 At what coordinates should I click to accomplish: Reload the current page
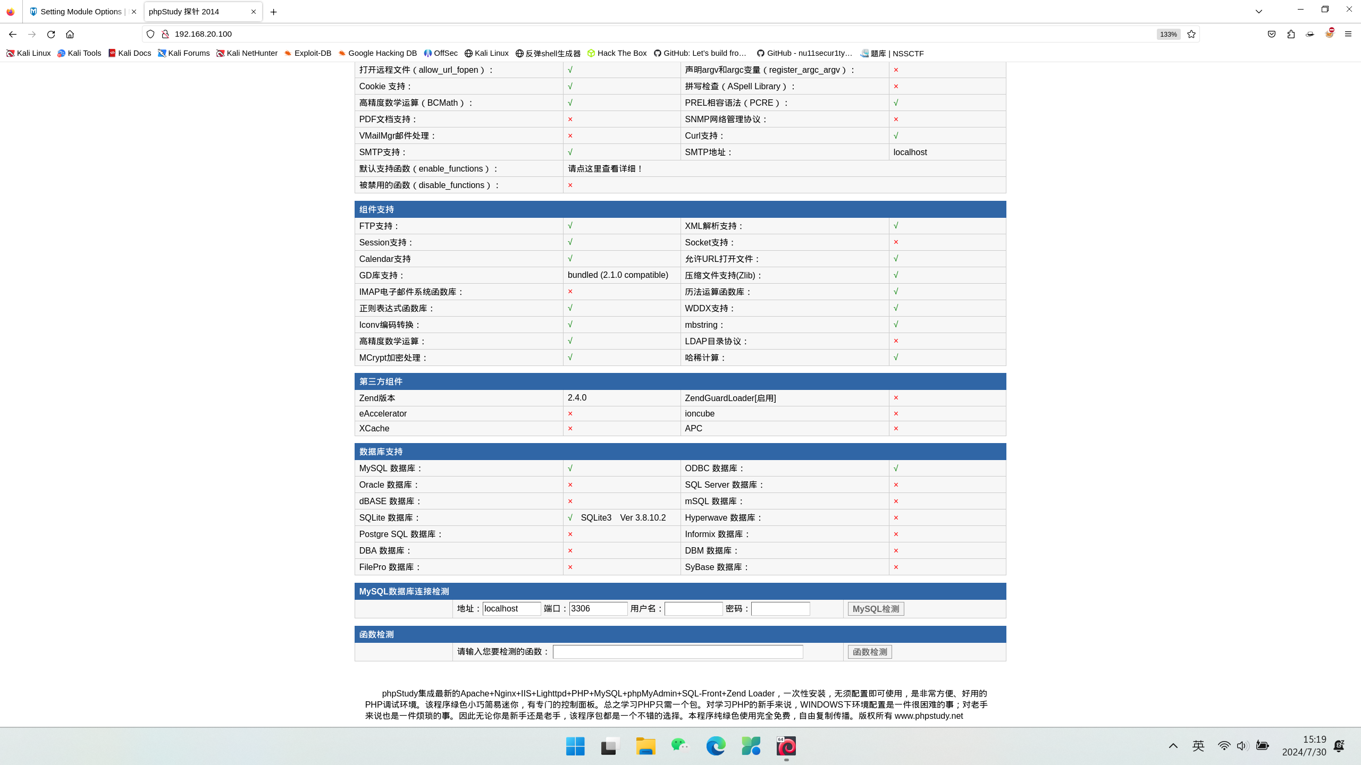[51, 34]
